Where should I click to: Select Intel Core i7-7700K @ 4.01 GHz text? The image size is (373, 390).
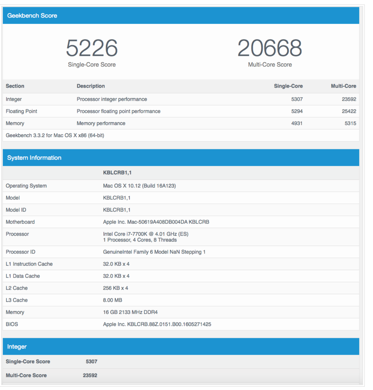146,234
